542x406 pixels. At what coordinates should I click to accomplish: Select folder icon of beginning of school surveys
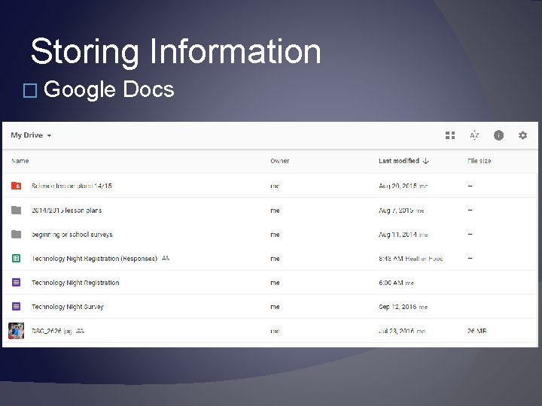tap(17, 234)
